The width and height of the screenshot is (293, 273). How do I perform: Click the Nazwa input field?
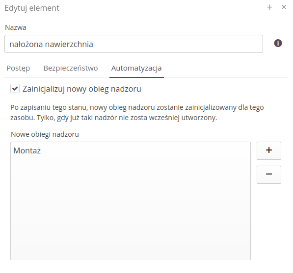click(x=133, y=44)
